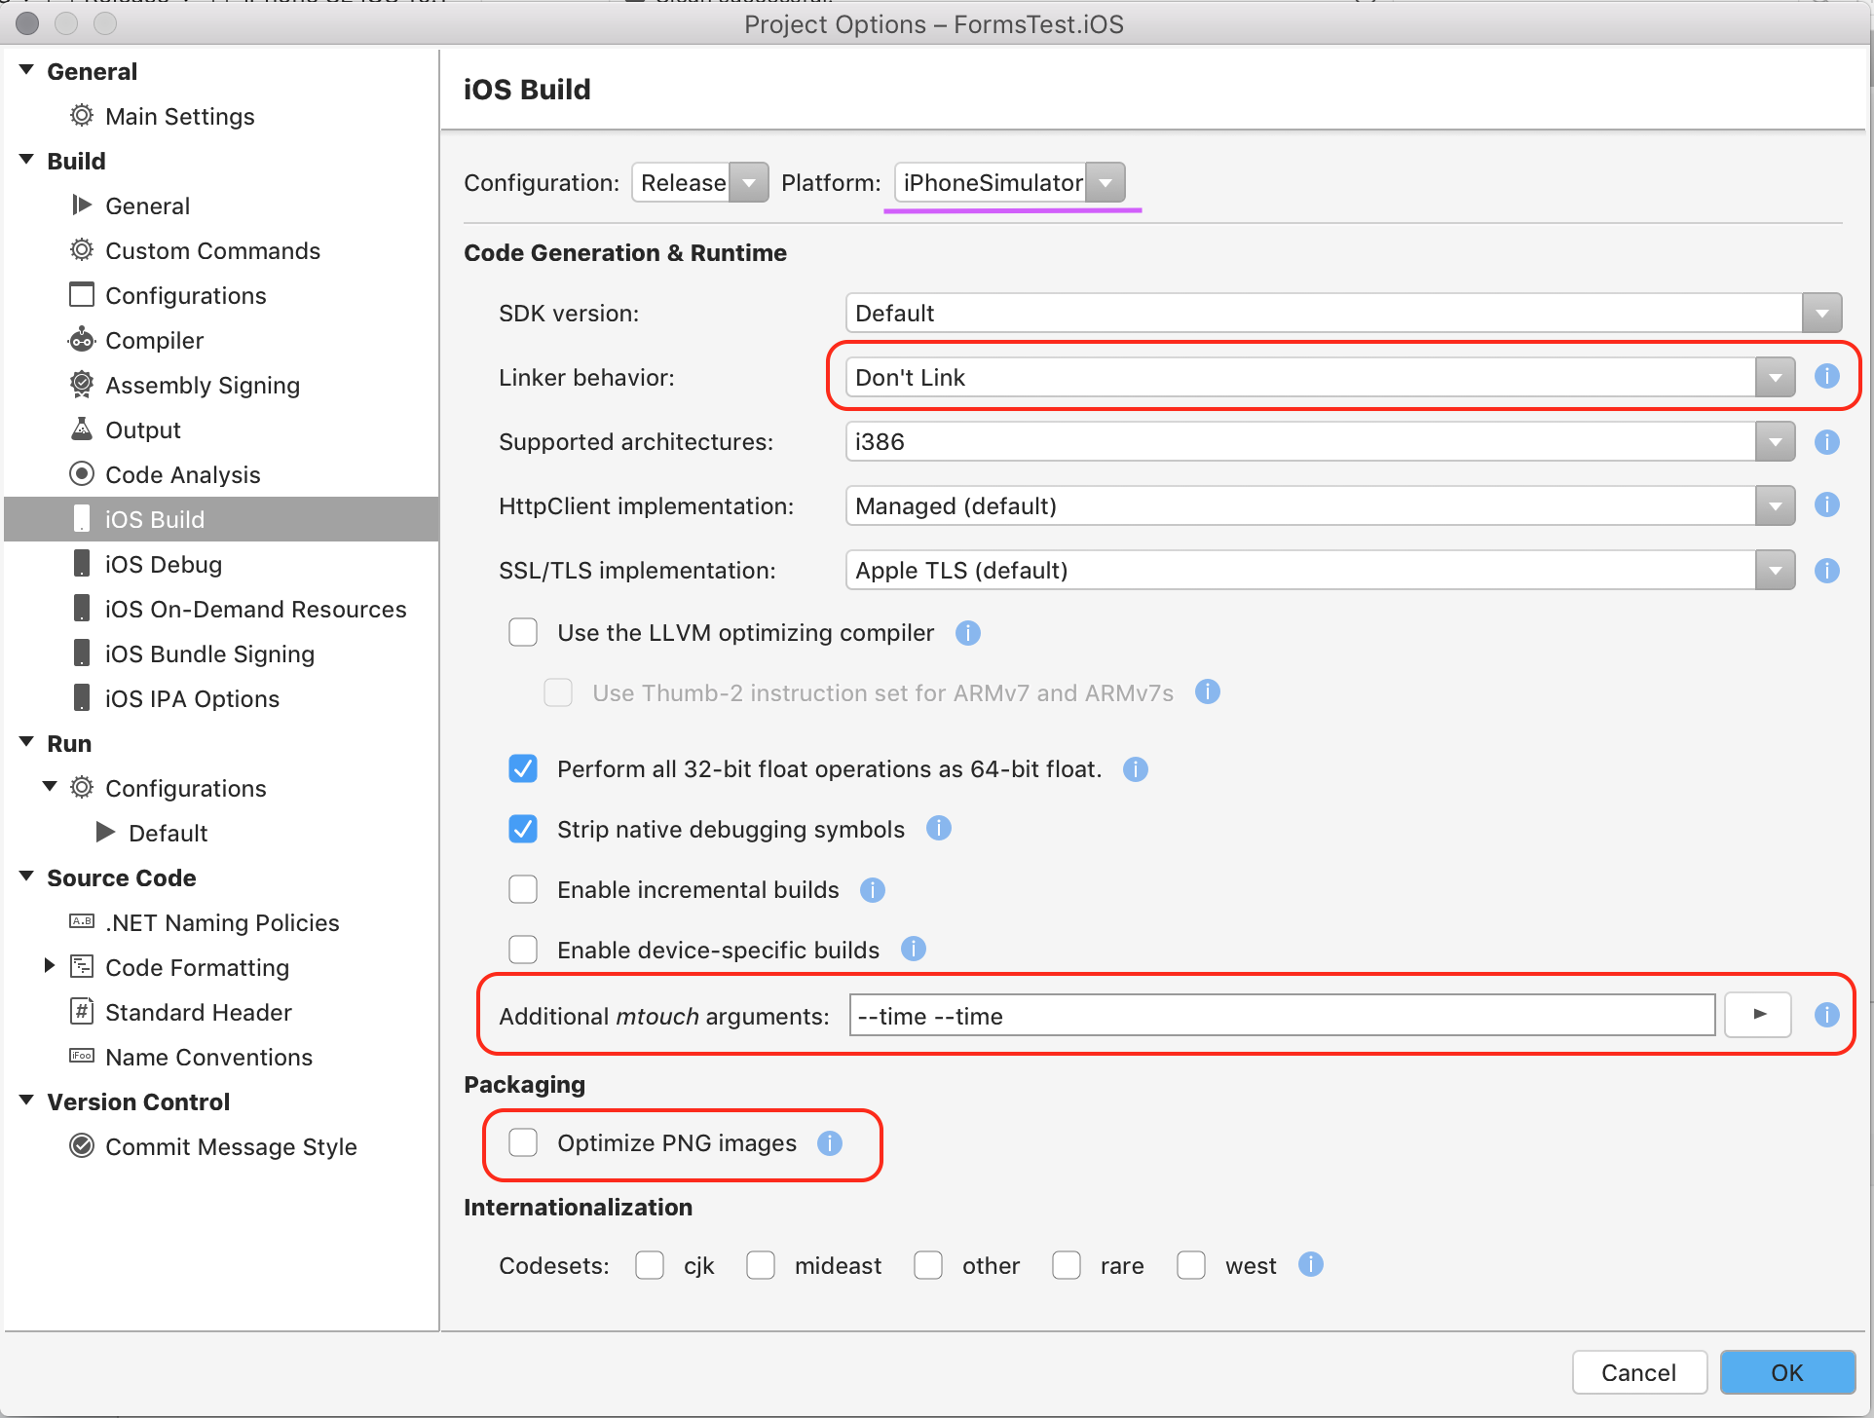Check Optimize PNG images checkbox

click(523, 1142)
